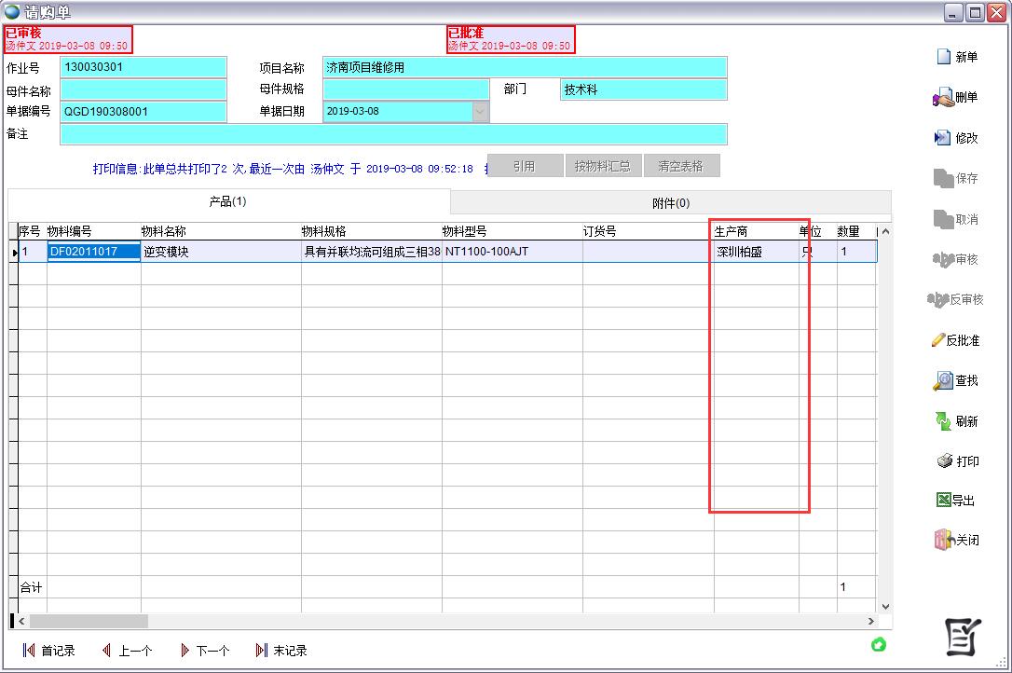Click the 项目名称 project name field
Image resolution: width=1012 pixels, height=673 pixels.
coord(524,67)
